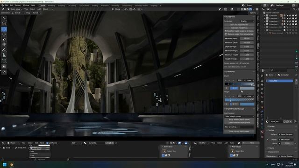Select the Cursor tool
Image resolution: width=299 pixels, height=168 pixels.
click(4, 23)
